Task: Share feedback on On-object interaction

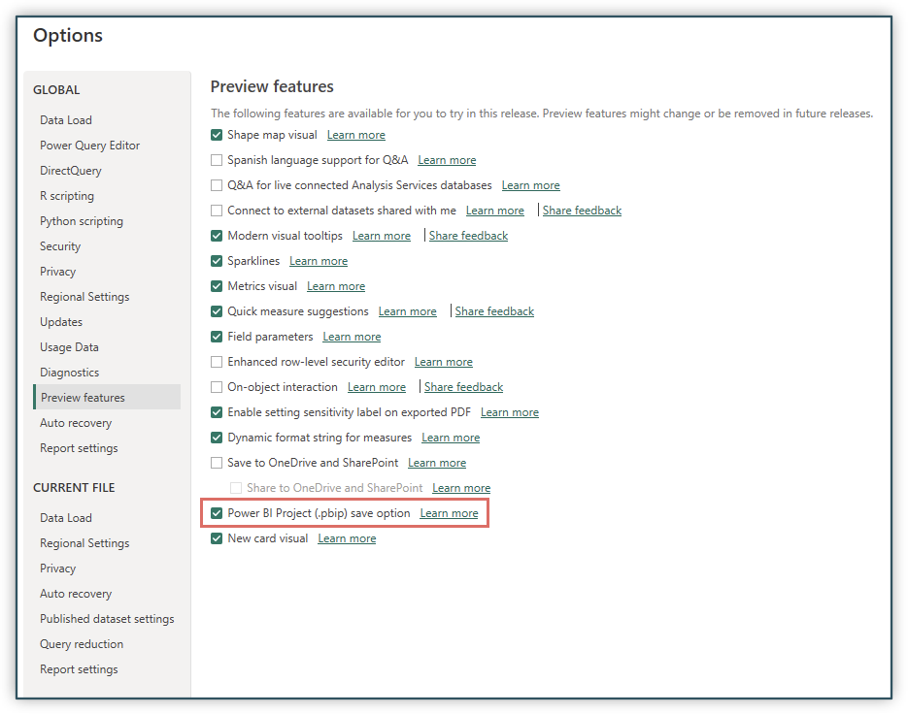Action: click(464, 387)
